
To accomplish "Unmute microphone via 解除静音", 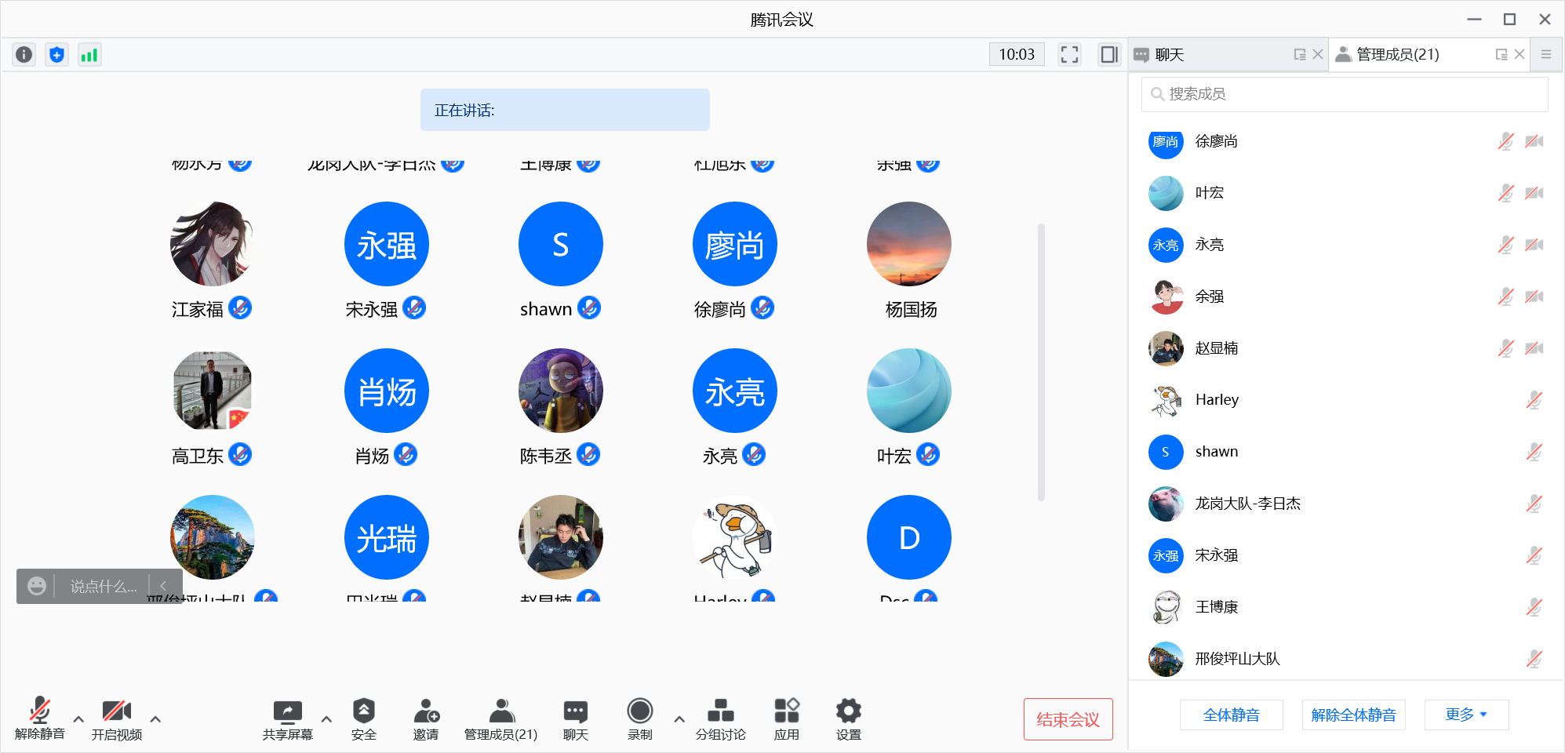I will [x=40, y=712].
